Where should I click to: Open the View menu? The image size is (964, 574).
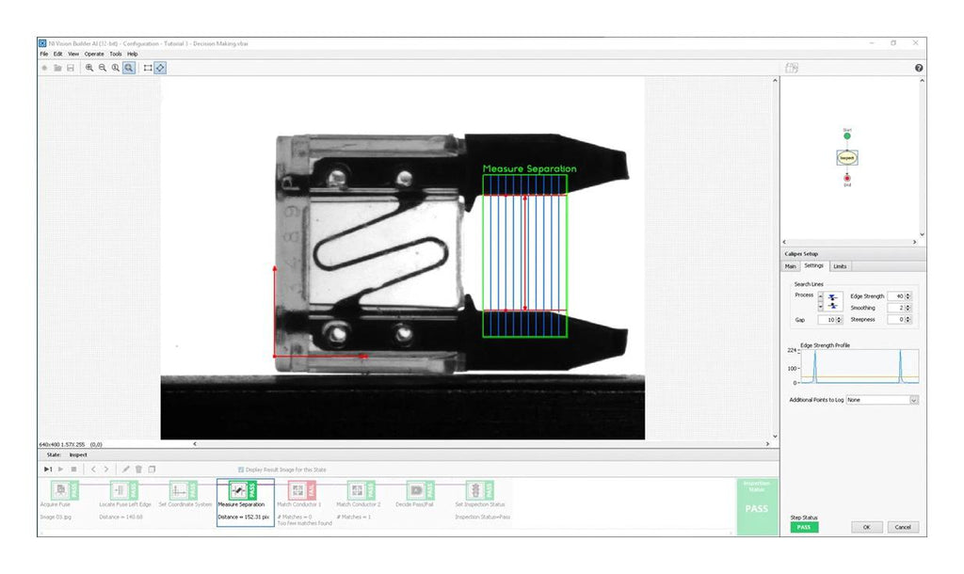[x=73, y=54]
